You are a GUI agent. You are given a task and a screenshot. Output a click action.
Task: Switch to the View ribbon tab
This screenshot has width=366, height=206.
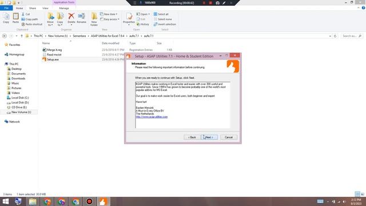click(x=45, y=8)
